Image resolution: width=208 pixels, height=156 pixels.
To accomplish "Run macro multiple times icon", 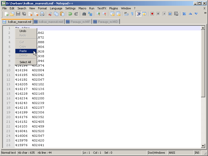I will [x=170, y=14].
